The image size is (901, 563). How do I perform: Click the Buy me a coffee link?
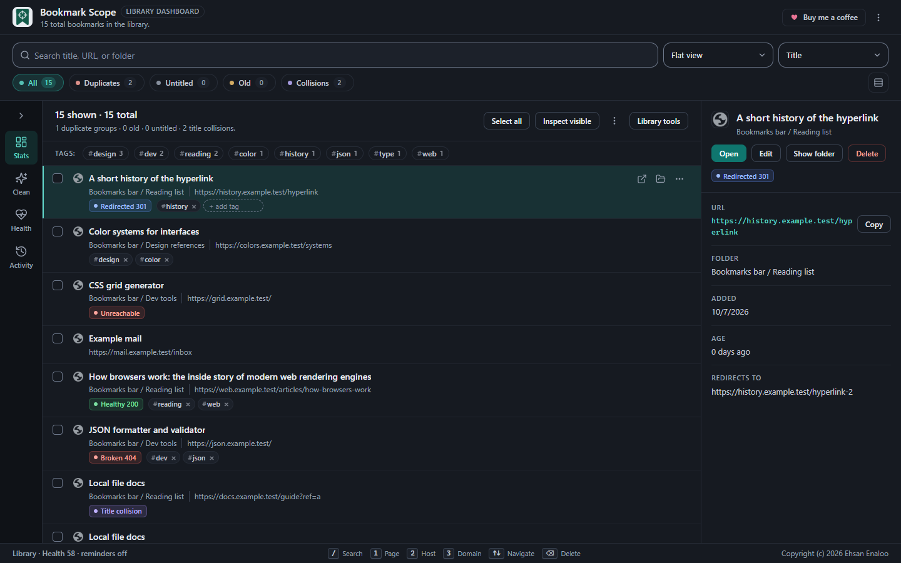(x=824, y=18)
